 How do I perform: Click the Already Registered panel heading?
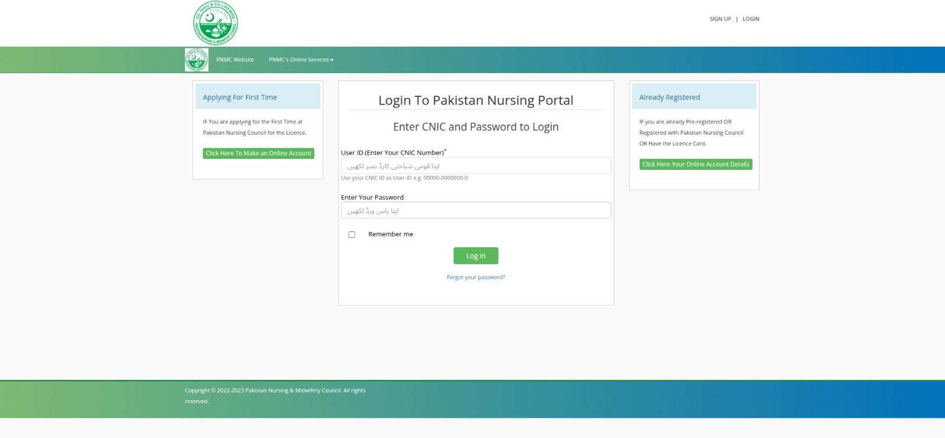[x=670, y=97]
